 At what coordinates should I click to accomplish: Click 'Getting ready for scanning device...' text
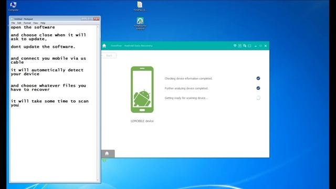(186, 98)
